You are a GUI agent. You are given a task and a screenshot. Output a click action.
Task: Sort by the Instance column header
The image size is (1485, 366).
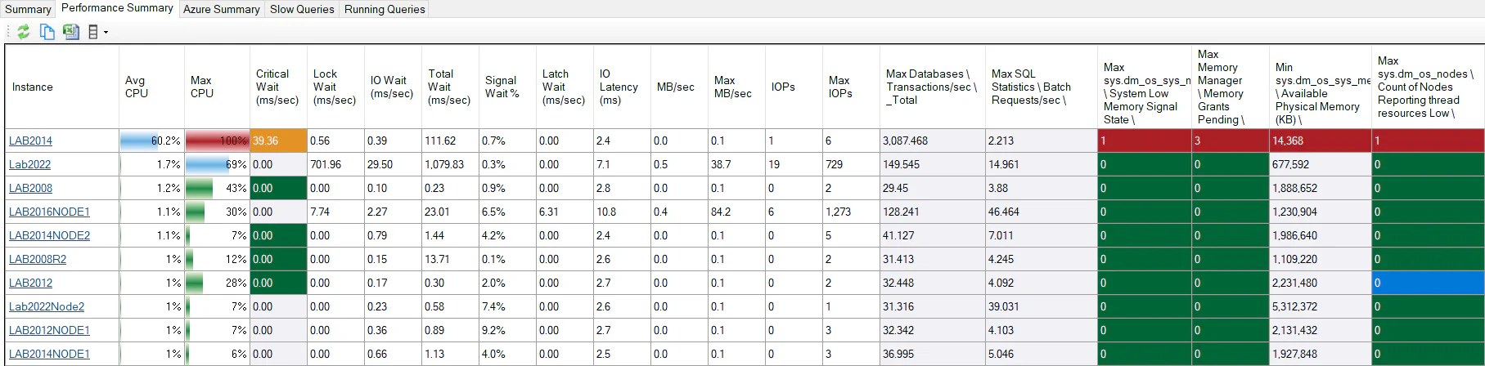[62, 87]
